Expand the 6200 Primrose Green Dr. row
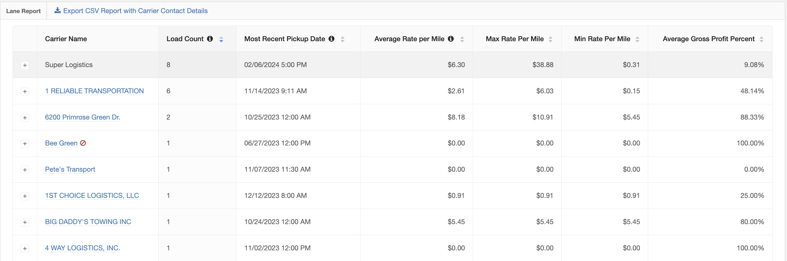Image resolution: width=787 pixels, height=261 pixels. [x=25, y=118]
